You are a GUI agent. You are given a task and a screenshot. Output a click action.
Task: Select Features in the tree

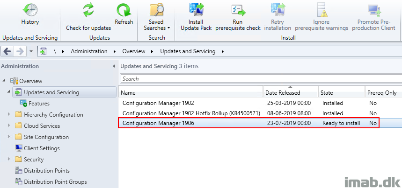(x=39, y=104)
